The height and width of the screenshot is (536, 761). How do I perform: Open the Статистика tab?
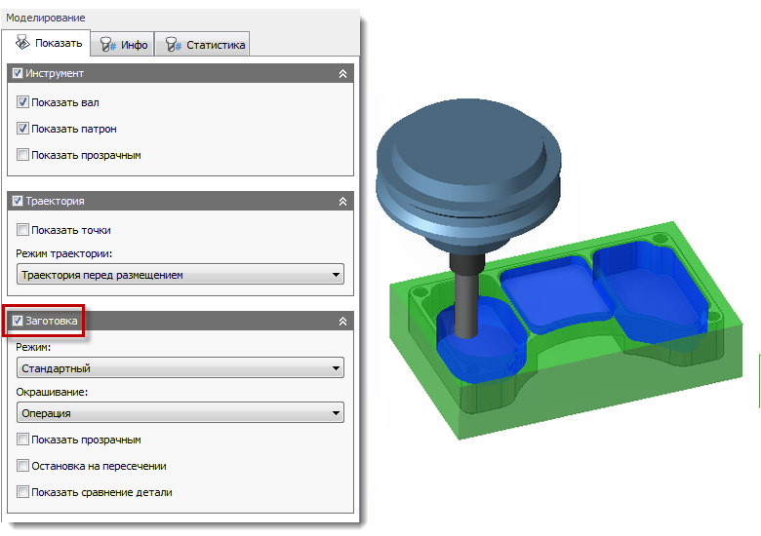point(202,45)
